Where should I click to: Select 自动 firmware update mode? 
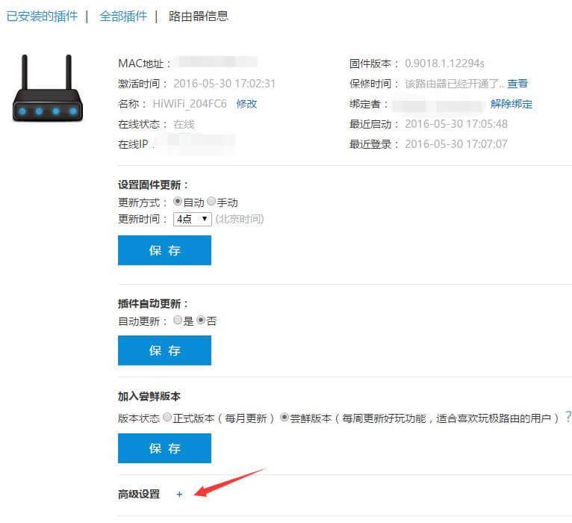click(178, 202)
